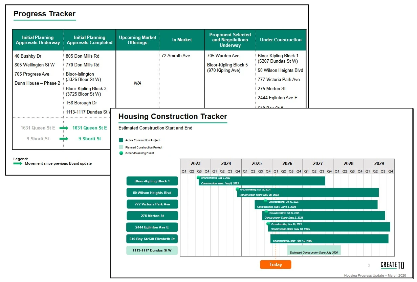Click the 770 Don Mills Rd entry
The image size is (417, 282).
[x=83, y=65]
